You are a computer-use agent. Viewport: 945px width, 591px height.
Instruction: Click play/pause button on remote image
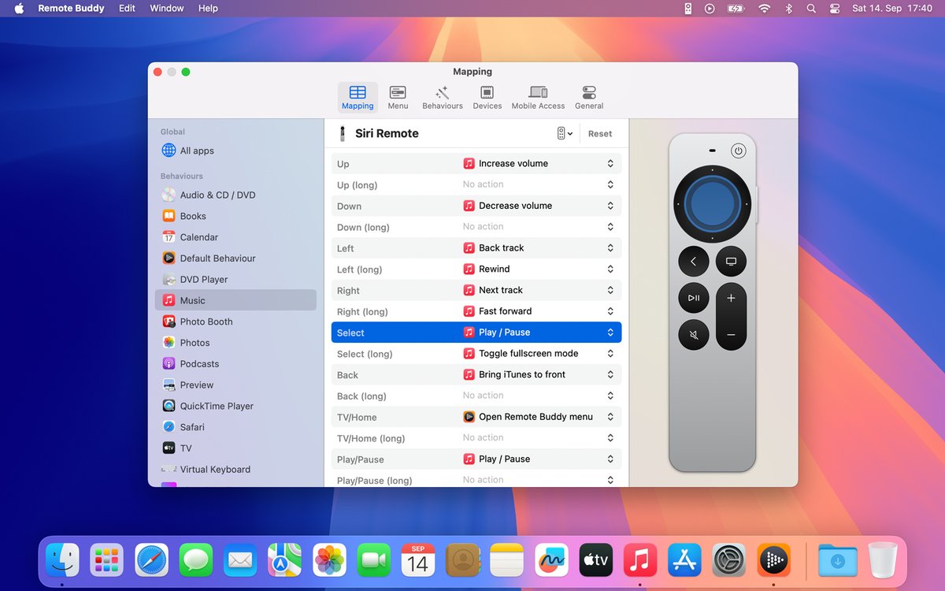click(693, 298)
